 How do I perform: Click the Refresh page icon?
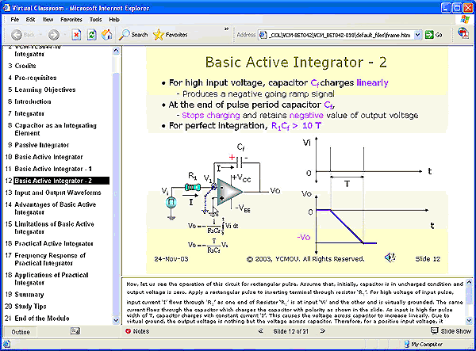tap(92, 35)
